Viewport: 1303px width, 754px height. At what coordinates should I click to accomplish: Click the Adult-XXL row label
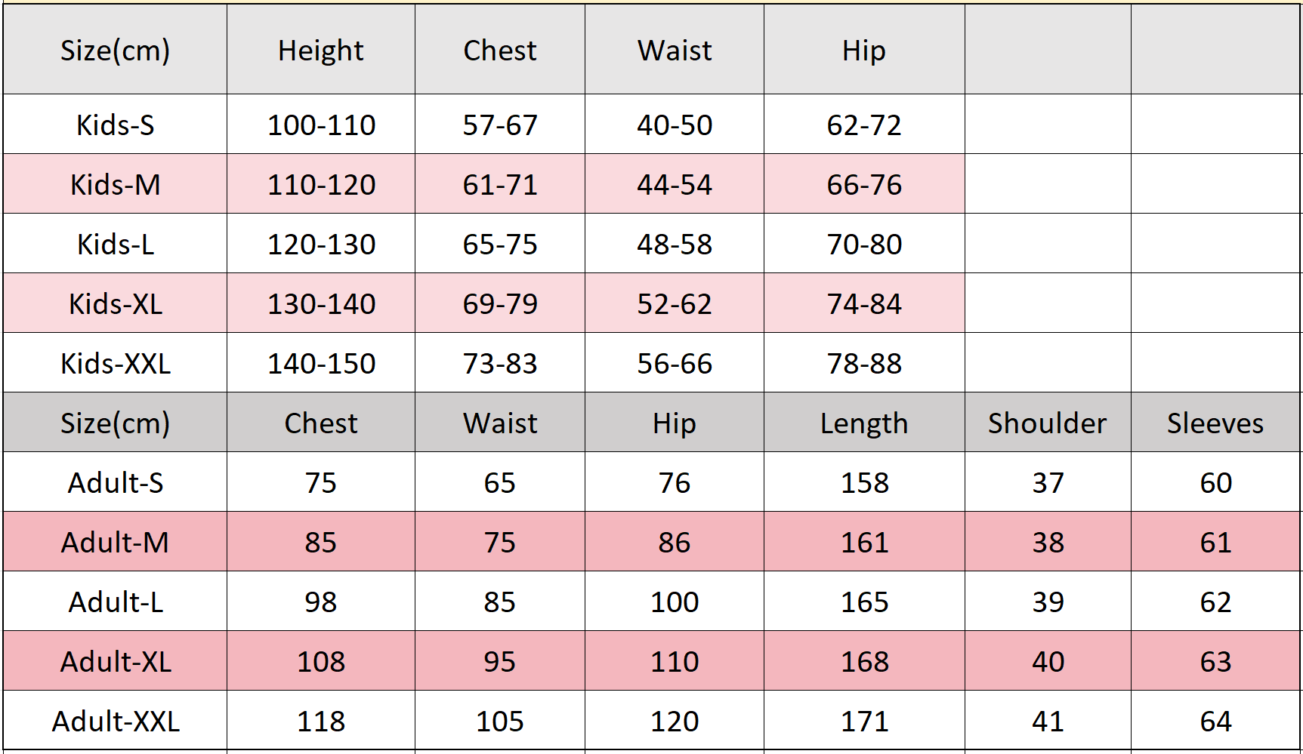coord(115,721)
